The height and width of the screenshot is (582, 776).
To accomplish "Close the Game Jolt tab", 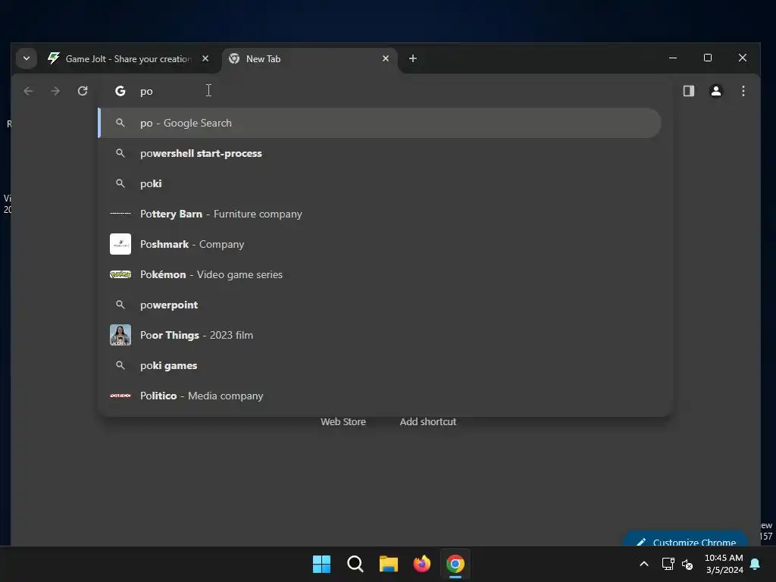I will (x=205, y=58).
